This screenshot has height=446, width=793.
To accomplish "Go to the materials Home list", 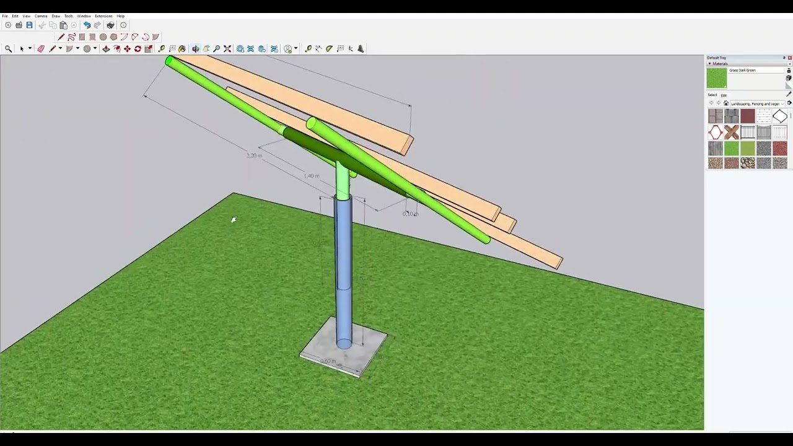I will pyautogui.click(x=726, y=103).
